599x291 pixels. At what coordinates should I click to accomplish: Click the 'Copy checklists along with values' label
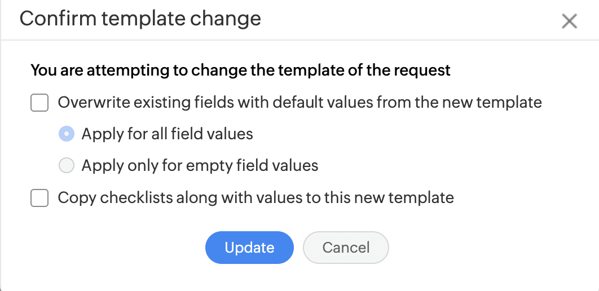(x=256, y=198)
